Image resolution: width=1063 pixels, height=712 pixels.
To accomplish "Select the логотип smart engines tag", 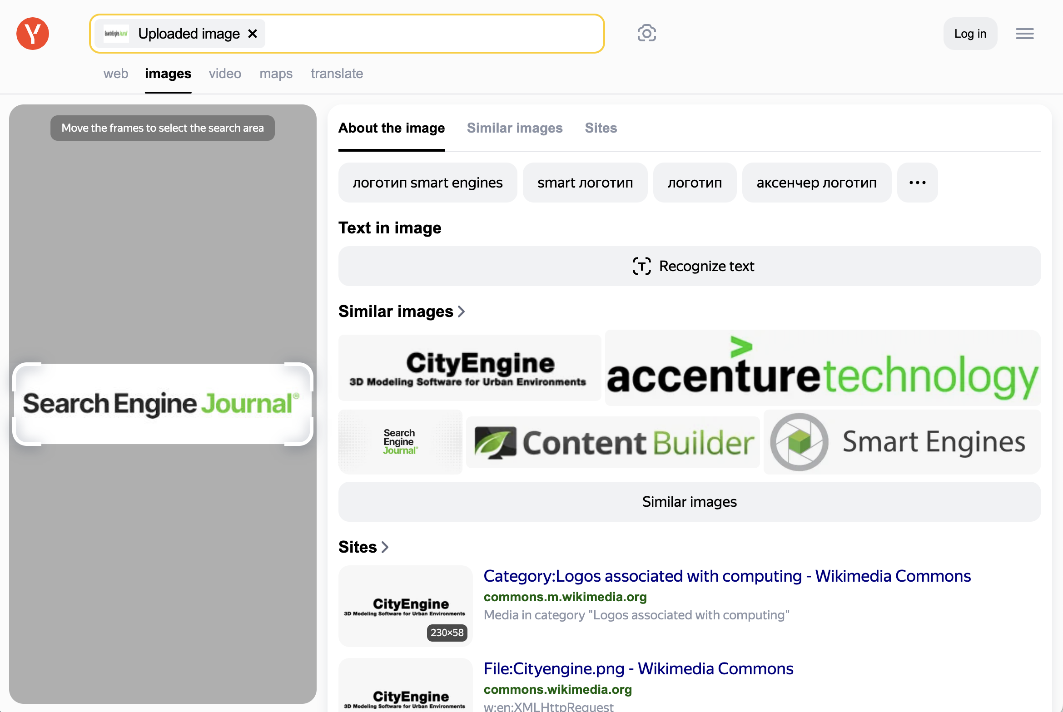I will click(x=427, y=183).
